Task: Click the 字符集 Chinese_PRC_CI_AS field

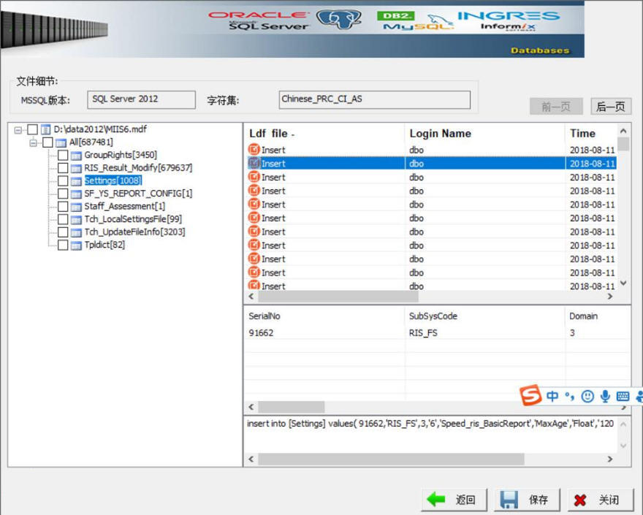Action: click(x=375, y=99)
